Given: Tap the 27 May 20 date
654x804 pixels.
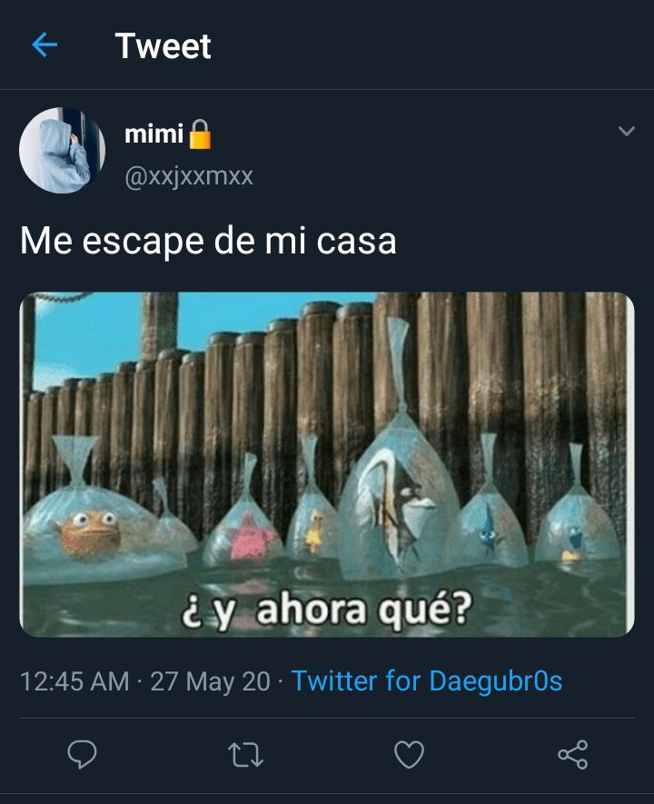Looking at the screenshot, I should click(x=210, y=681).
